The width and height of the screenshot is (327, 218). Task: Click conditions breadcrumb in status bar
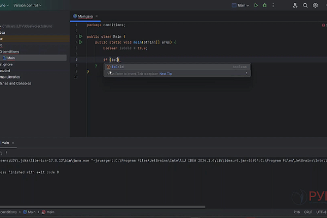point(8,212)
